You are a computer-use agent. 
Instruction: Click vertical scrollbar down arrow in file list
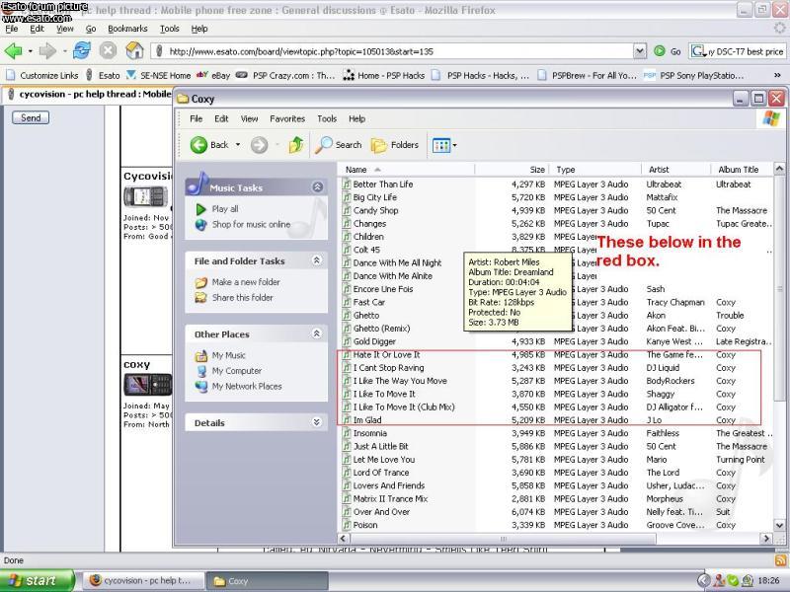[x=779, y=525]
